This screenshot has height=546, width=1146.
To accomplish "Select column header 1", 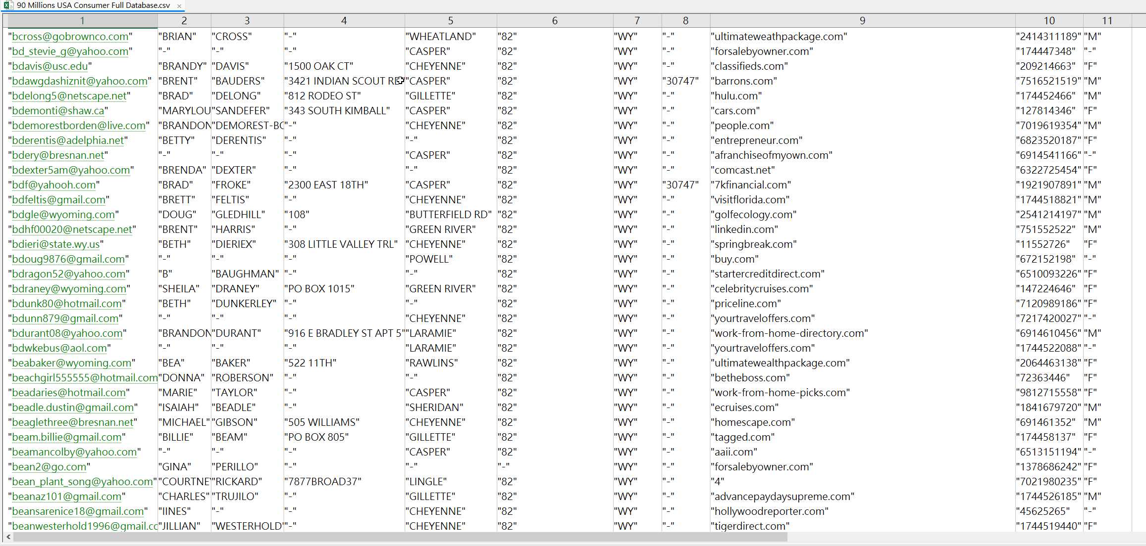I will pos(82,21).
